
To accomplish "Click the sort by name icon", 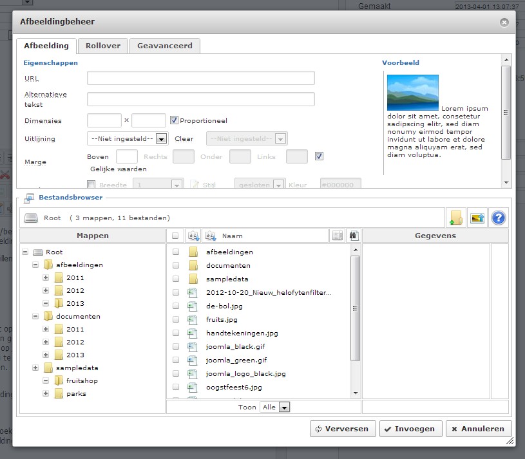I will [x=210, y=236].
